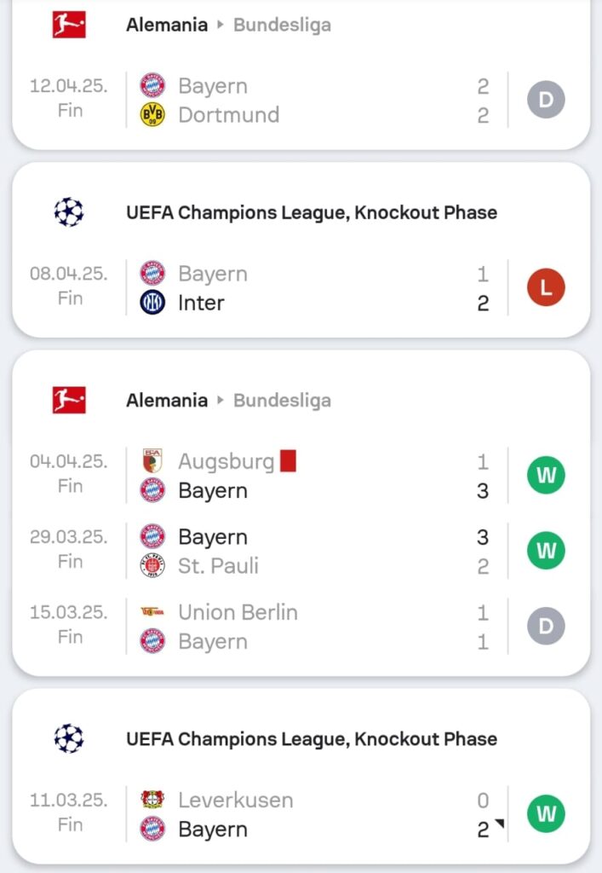The height and width of the screenshot is (873, 602).
Task: Click the Inter Milan crest icon
Action: coord(152,303)
